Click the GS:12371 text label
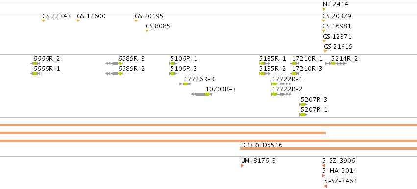 click(337, 36)
